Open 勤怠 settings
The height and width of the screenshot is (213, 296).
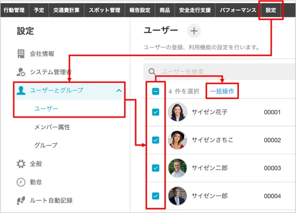(36, 182)
